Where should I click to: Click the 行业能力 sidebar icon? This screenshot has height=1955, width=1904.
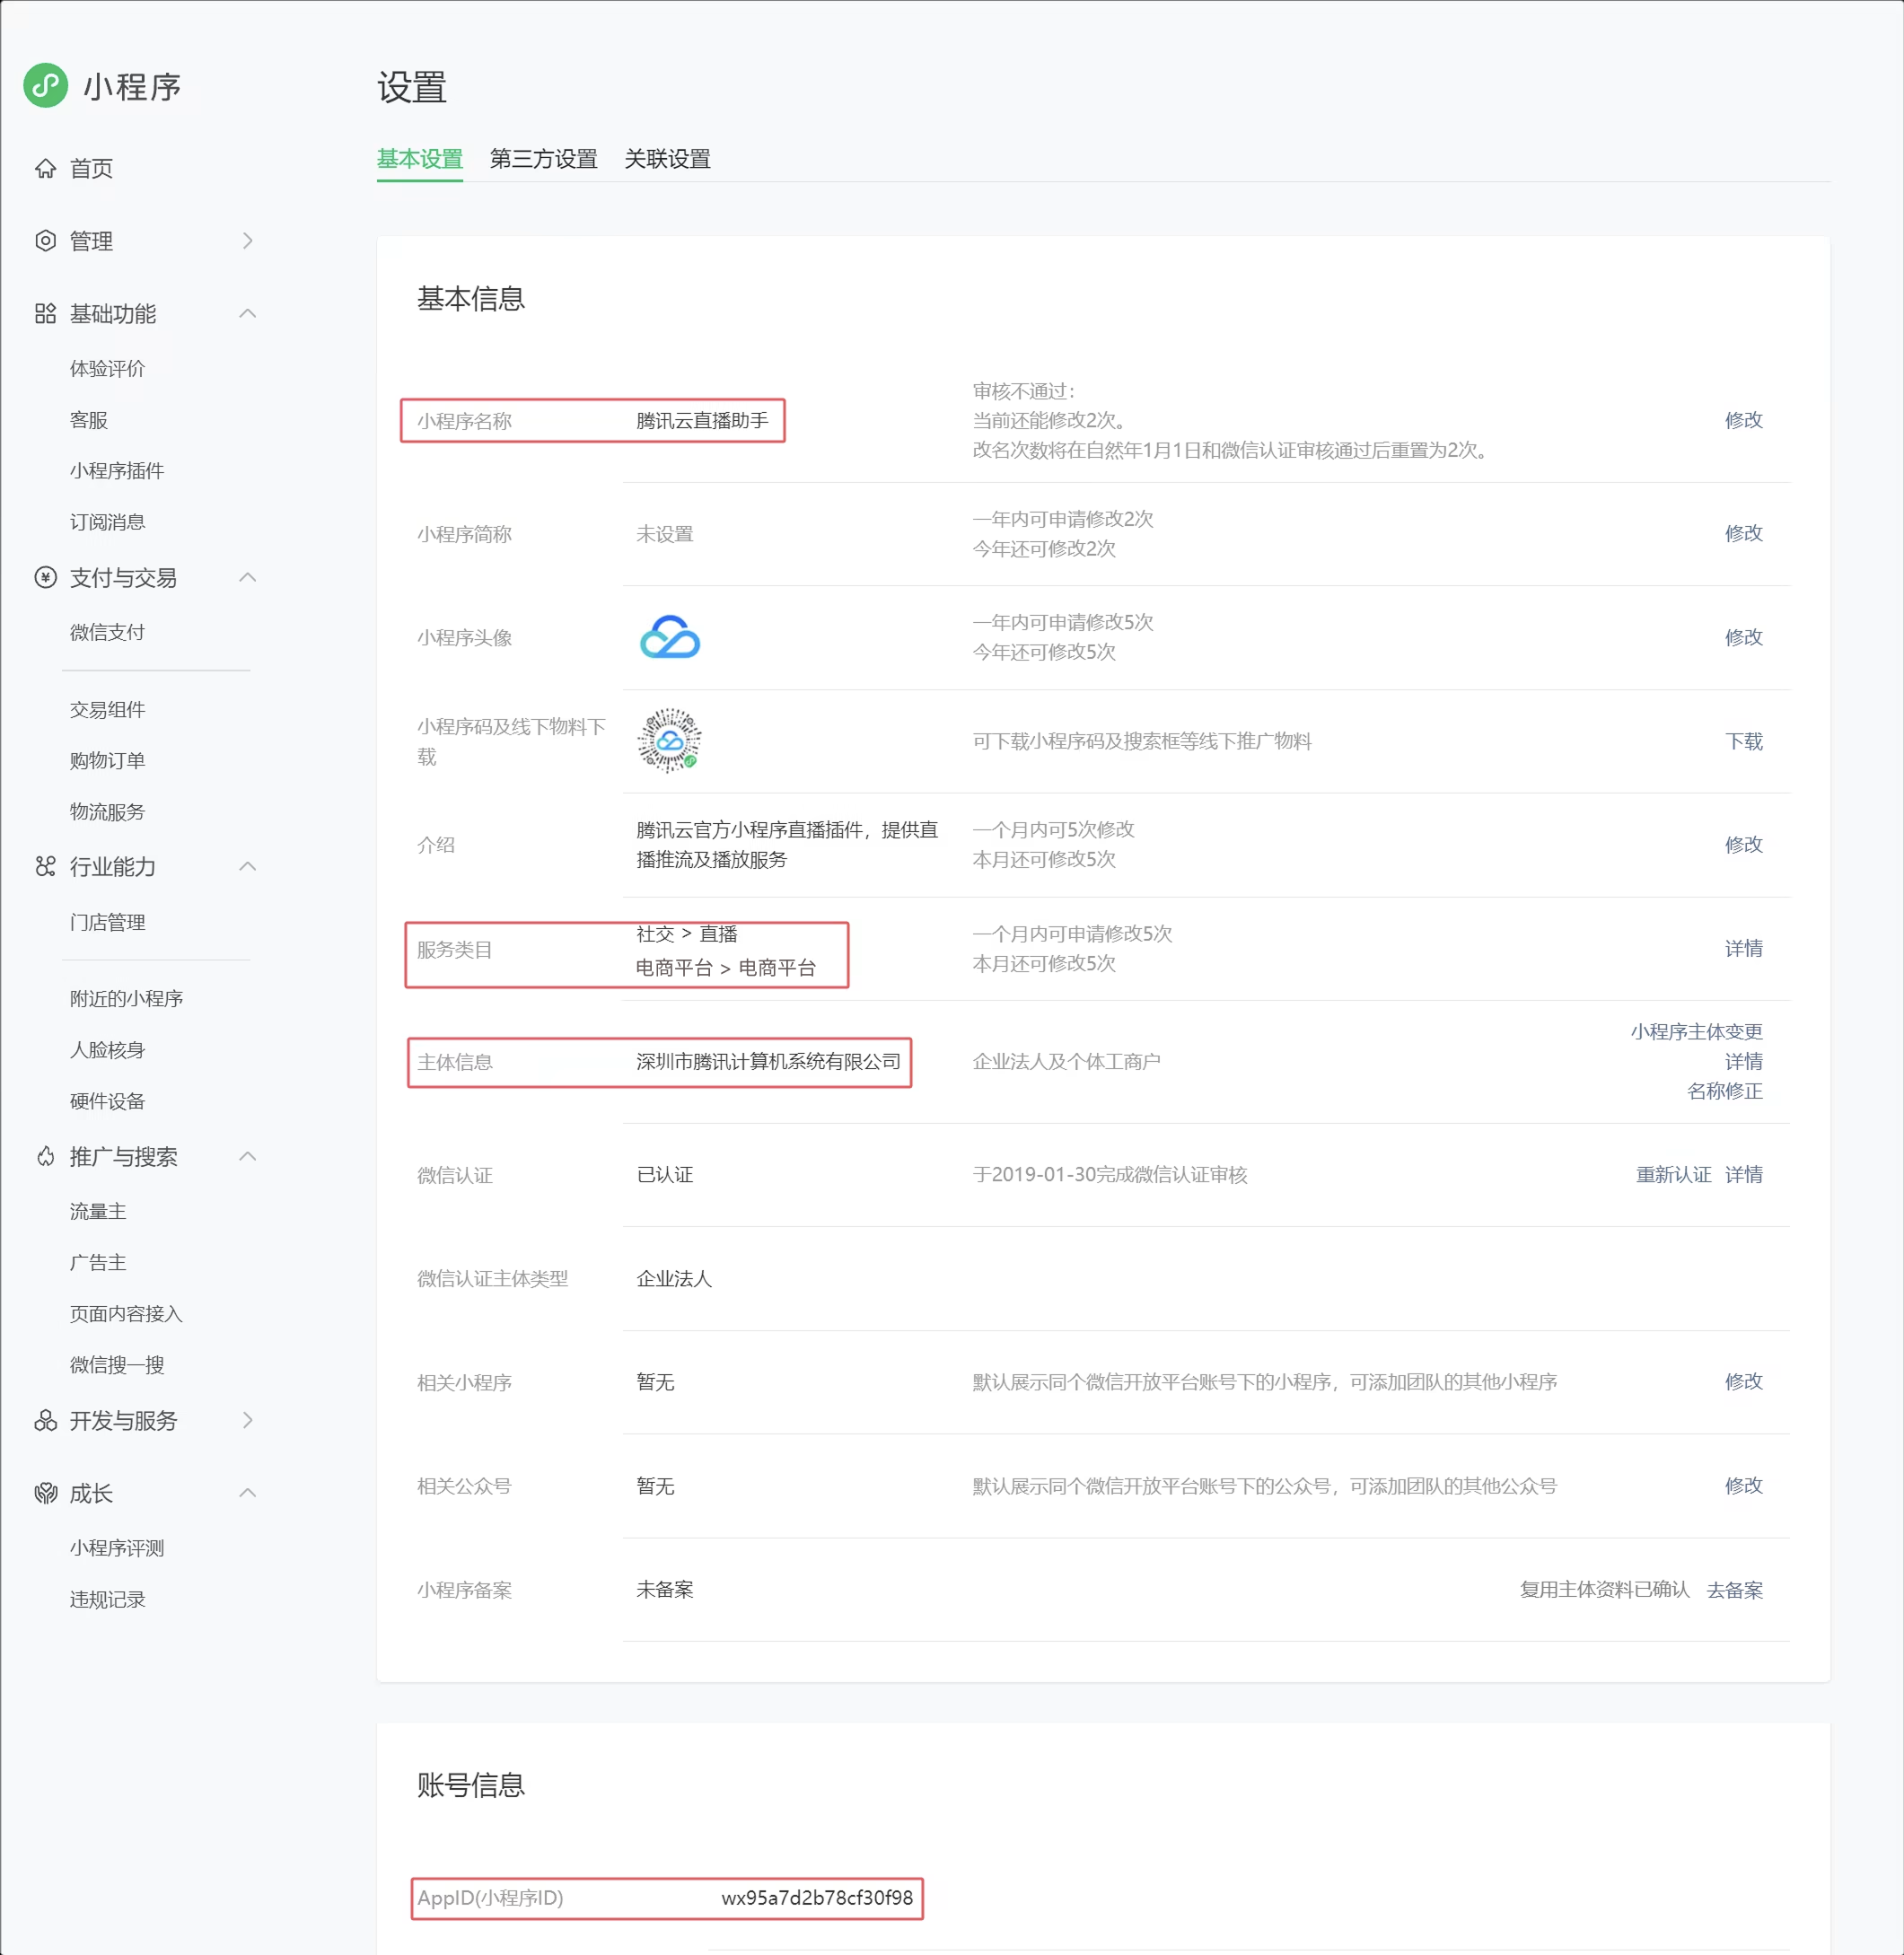coord(45,866)
